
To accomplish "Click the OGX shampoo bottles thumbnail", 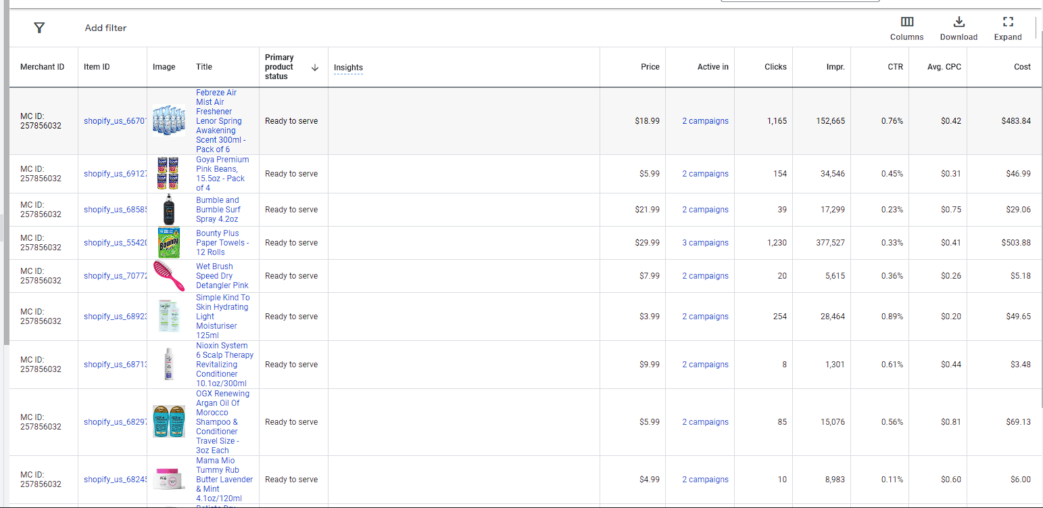I will coord(169,421).
